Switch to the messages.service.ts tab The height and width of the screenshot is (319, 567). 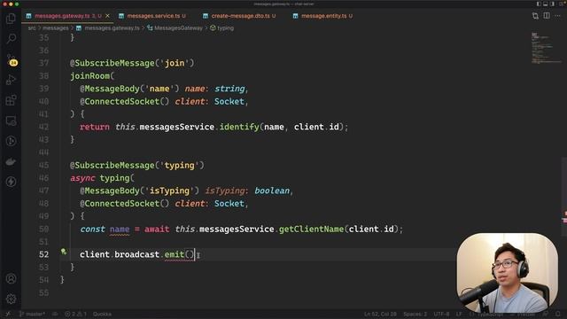click(x=152, y=16)
